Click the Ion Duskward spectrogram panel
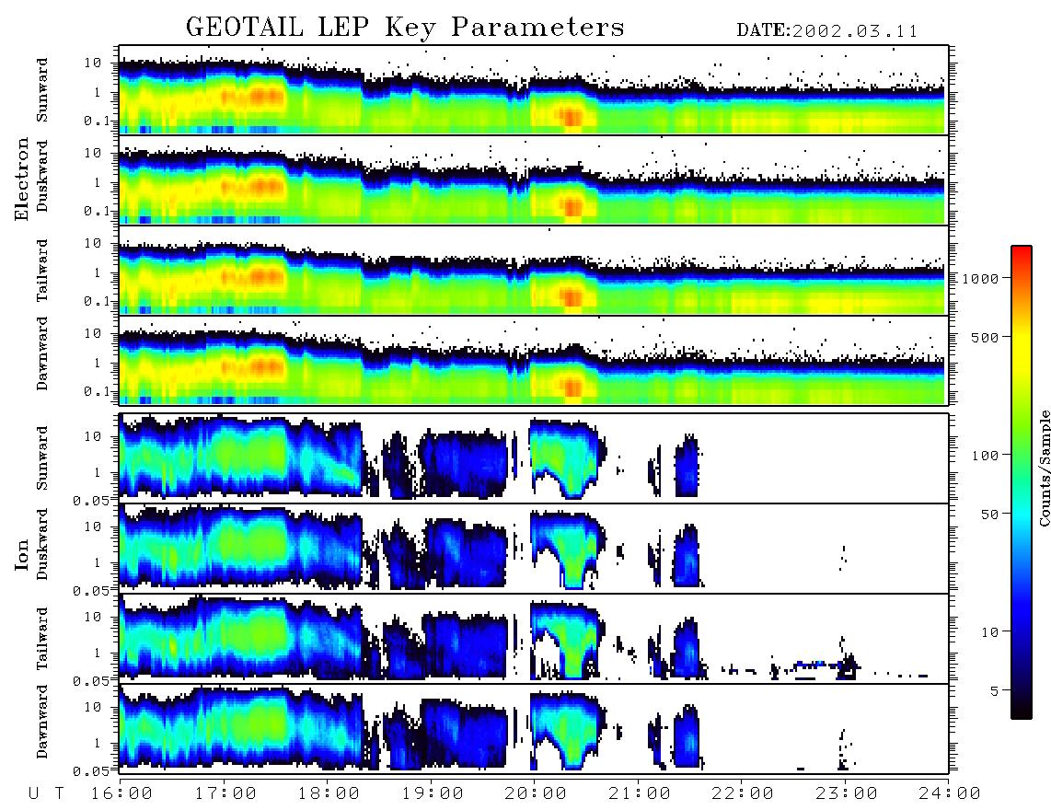The image size is (1051, 810). (x=534, y=548)
